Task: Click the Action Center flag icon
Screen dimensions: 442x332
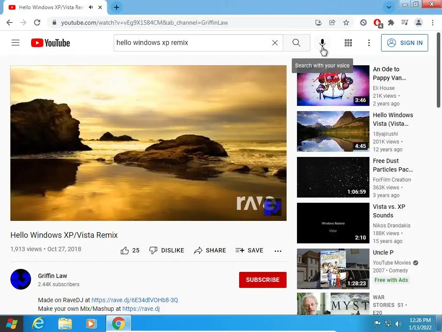Action: (377, 323)
